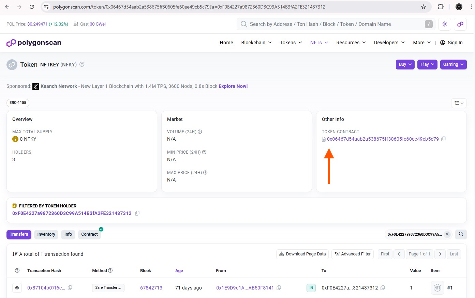Toggle the light/dark theme button
This screenshot has height=298, width=475.
click(x=444, y=24)
